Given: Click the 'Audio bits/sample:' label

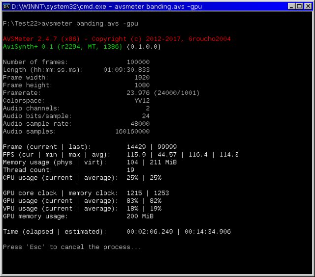Looking at the screenshot, I should (x=37, y=116).
